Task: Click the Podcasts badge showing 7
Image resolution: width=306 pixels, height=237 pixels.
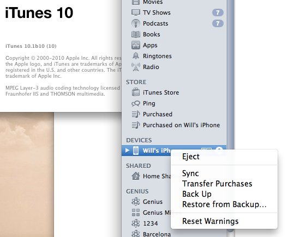Action: [218, 23]
